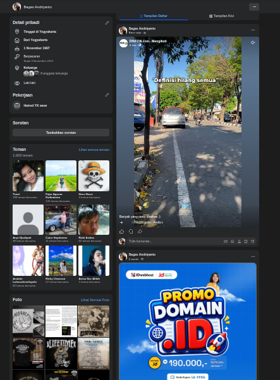Open comments on the video post
280x380 pixels.
click(x=131, y=232)
